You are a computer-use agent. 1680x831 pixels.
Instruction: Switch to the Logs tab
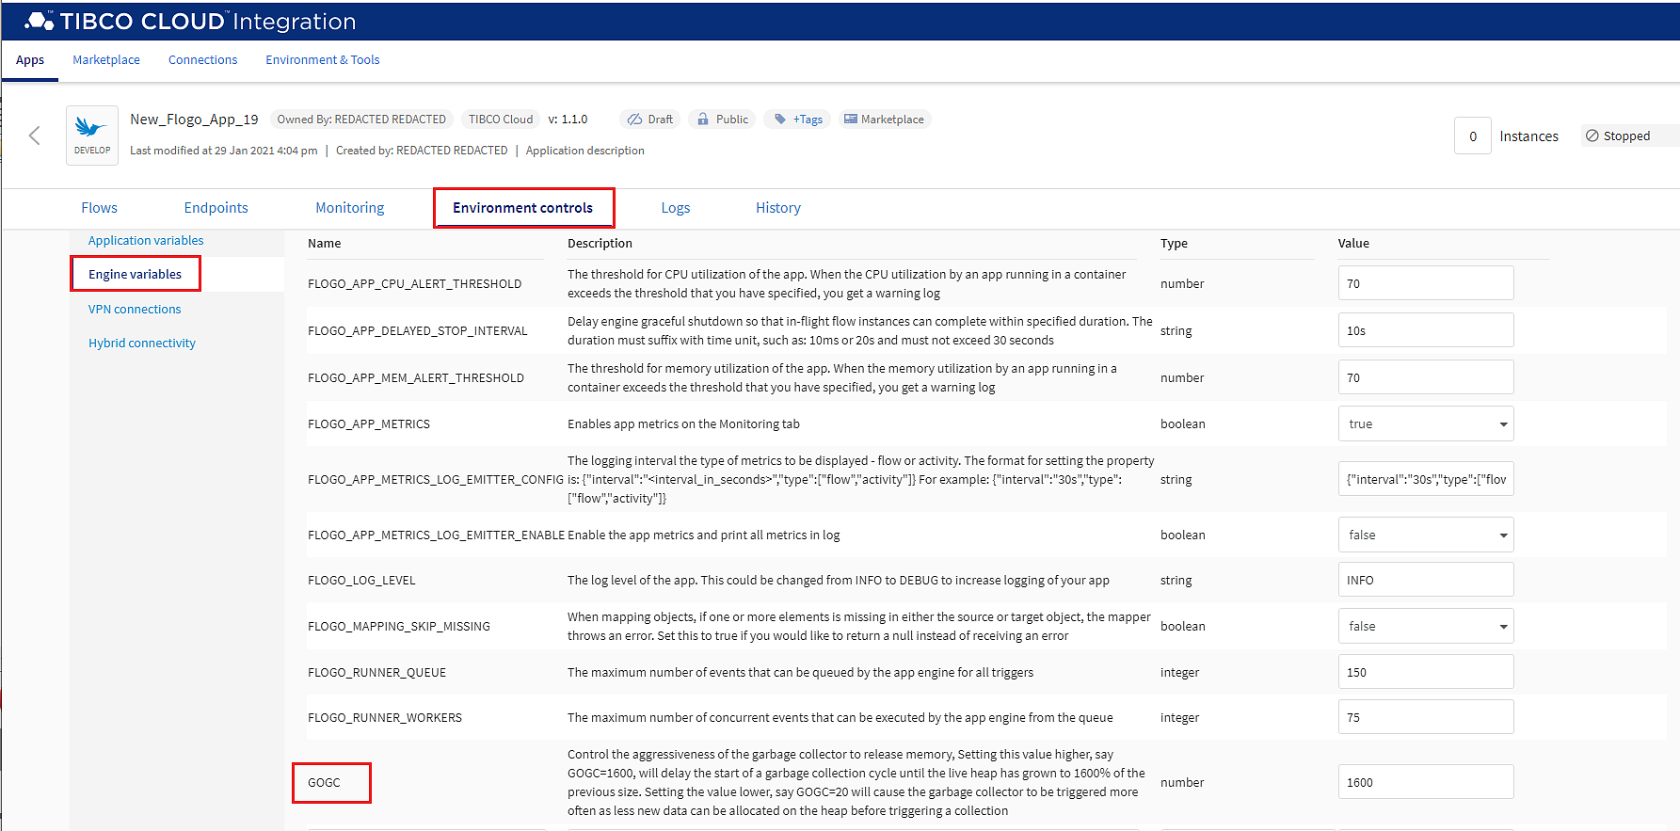pyautogui.click(x=676, y=208)
